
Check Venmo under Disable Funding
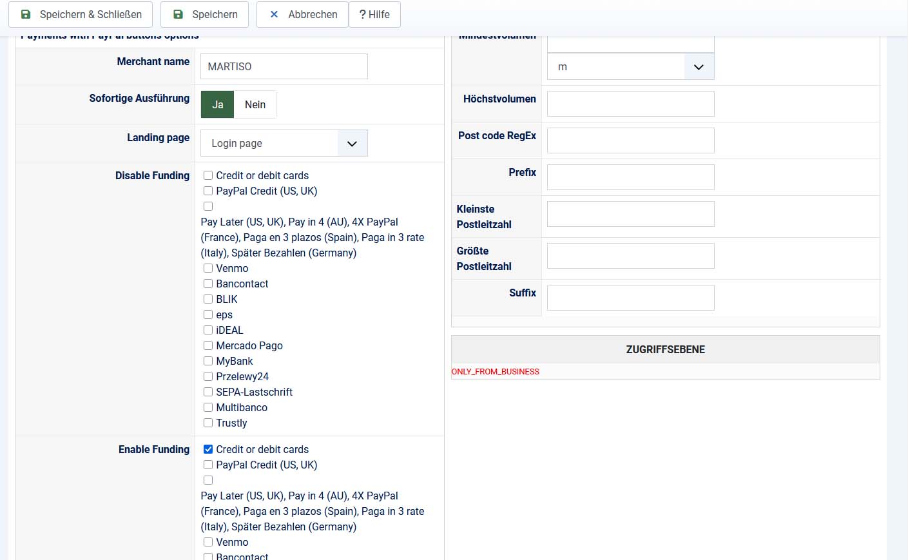pos(208,268)
